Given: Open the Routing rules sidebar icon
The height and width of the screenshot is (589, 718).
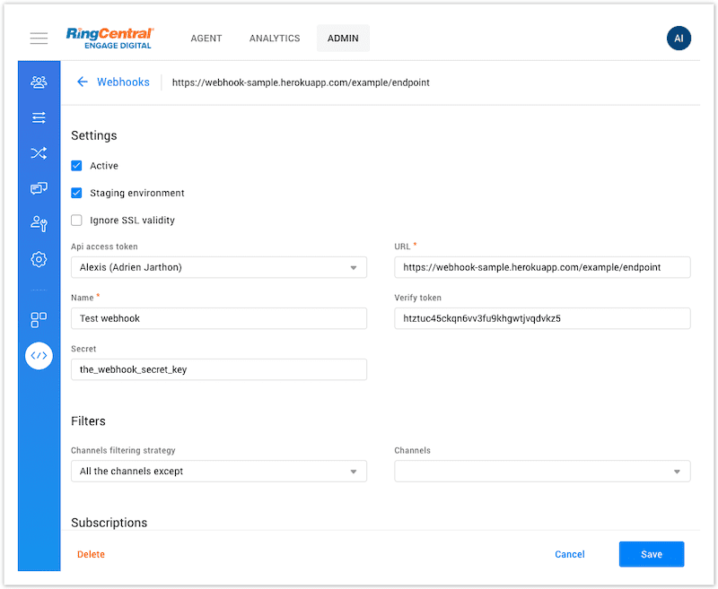Looking at the screenshot, I should pyautogui.click(x=39, y=152).
